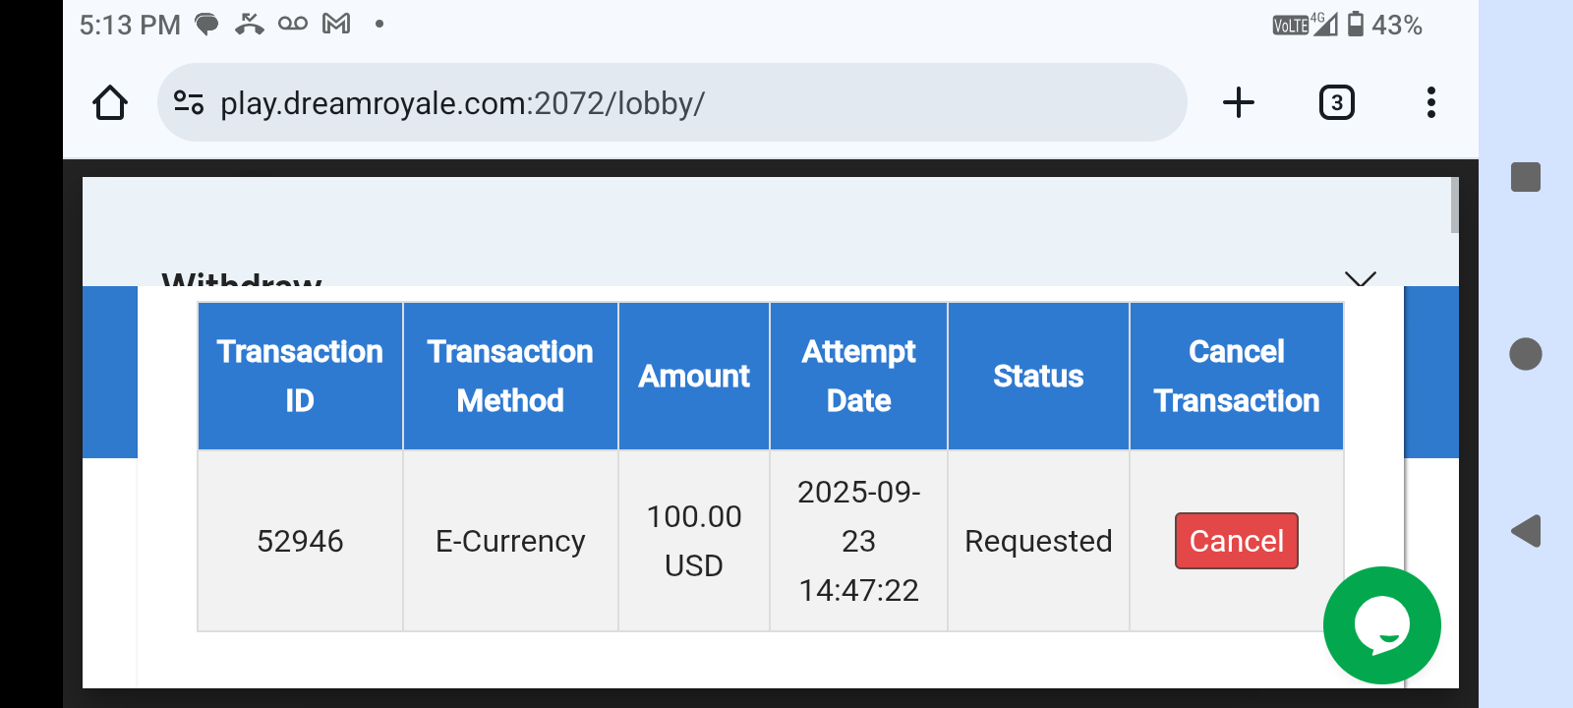Open the tab switcher showing 3 tabs
Image resolution: width=1573 pixels, height=708 pixels.
pyautogui.click(x=1336, y=102)
